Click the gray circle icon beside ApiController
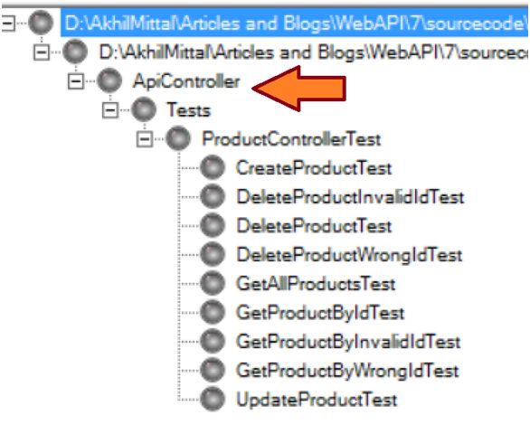The height and width of the screenshot is (434, 530). tap(109, 80)
